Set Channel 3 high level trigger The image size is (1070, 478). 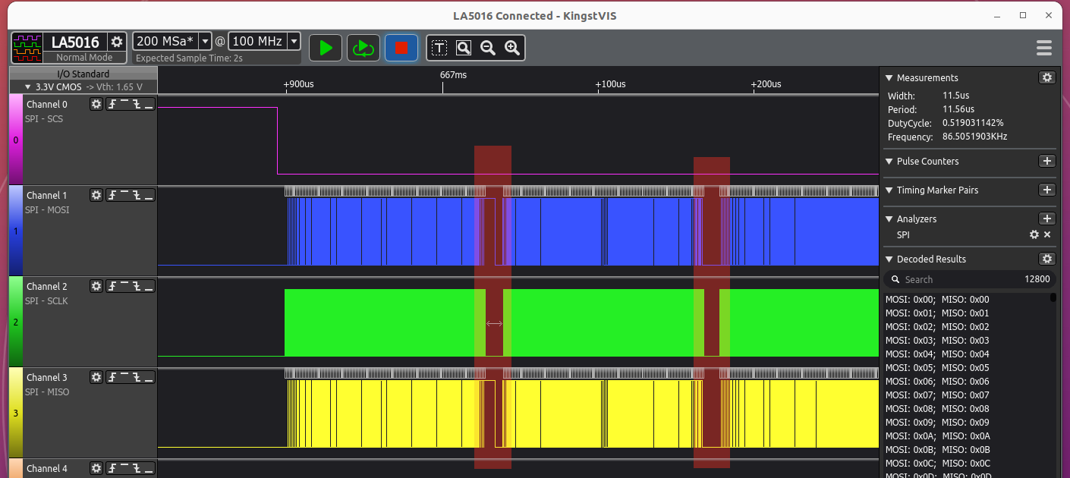124,377
